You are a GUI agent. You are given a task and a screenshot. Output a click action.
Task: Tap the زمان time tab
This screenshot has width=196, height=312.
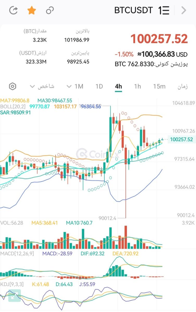[182, 86]
